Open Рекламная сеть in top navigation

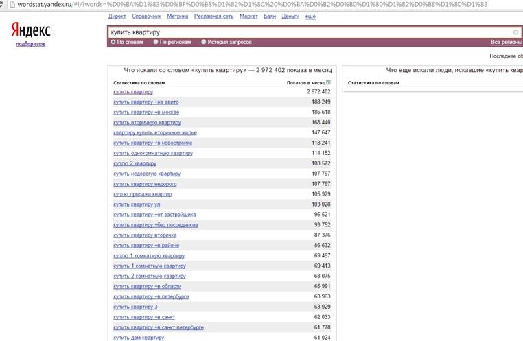214,16
